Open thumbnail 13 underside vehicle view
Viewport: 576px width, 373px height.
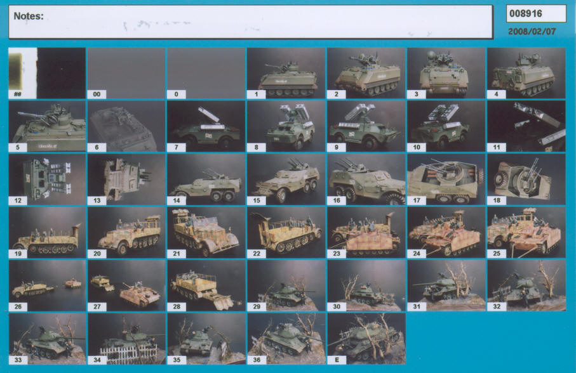point(126,180)
